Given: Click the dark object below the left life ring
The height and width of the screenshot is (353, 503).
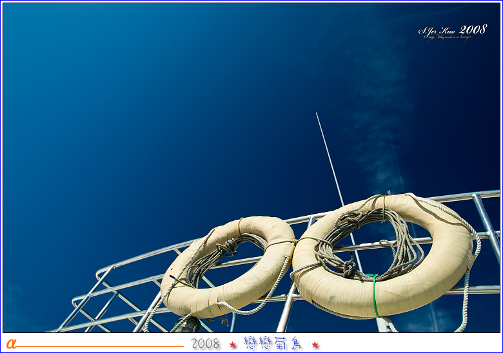Looking at the screenshot, I should pos(189,324).
